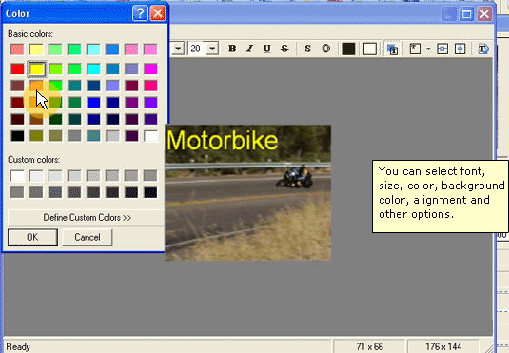This screenshot has width=509, height=353.
Task: Click the Ready status bar text
Action: point(18,347)
